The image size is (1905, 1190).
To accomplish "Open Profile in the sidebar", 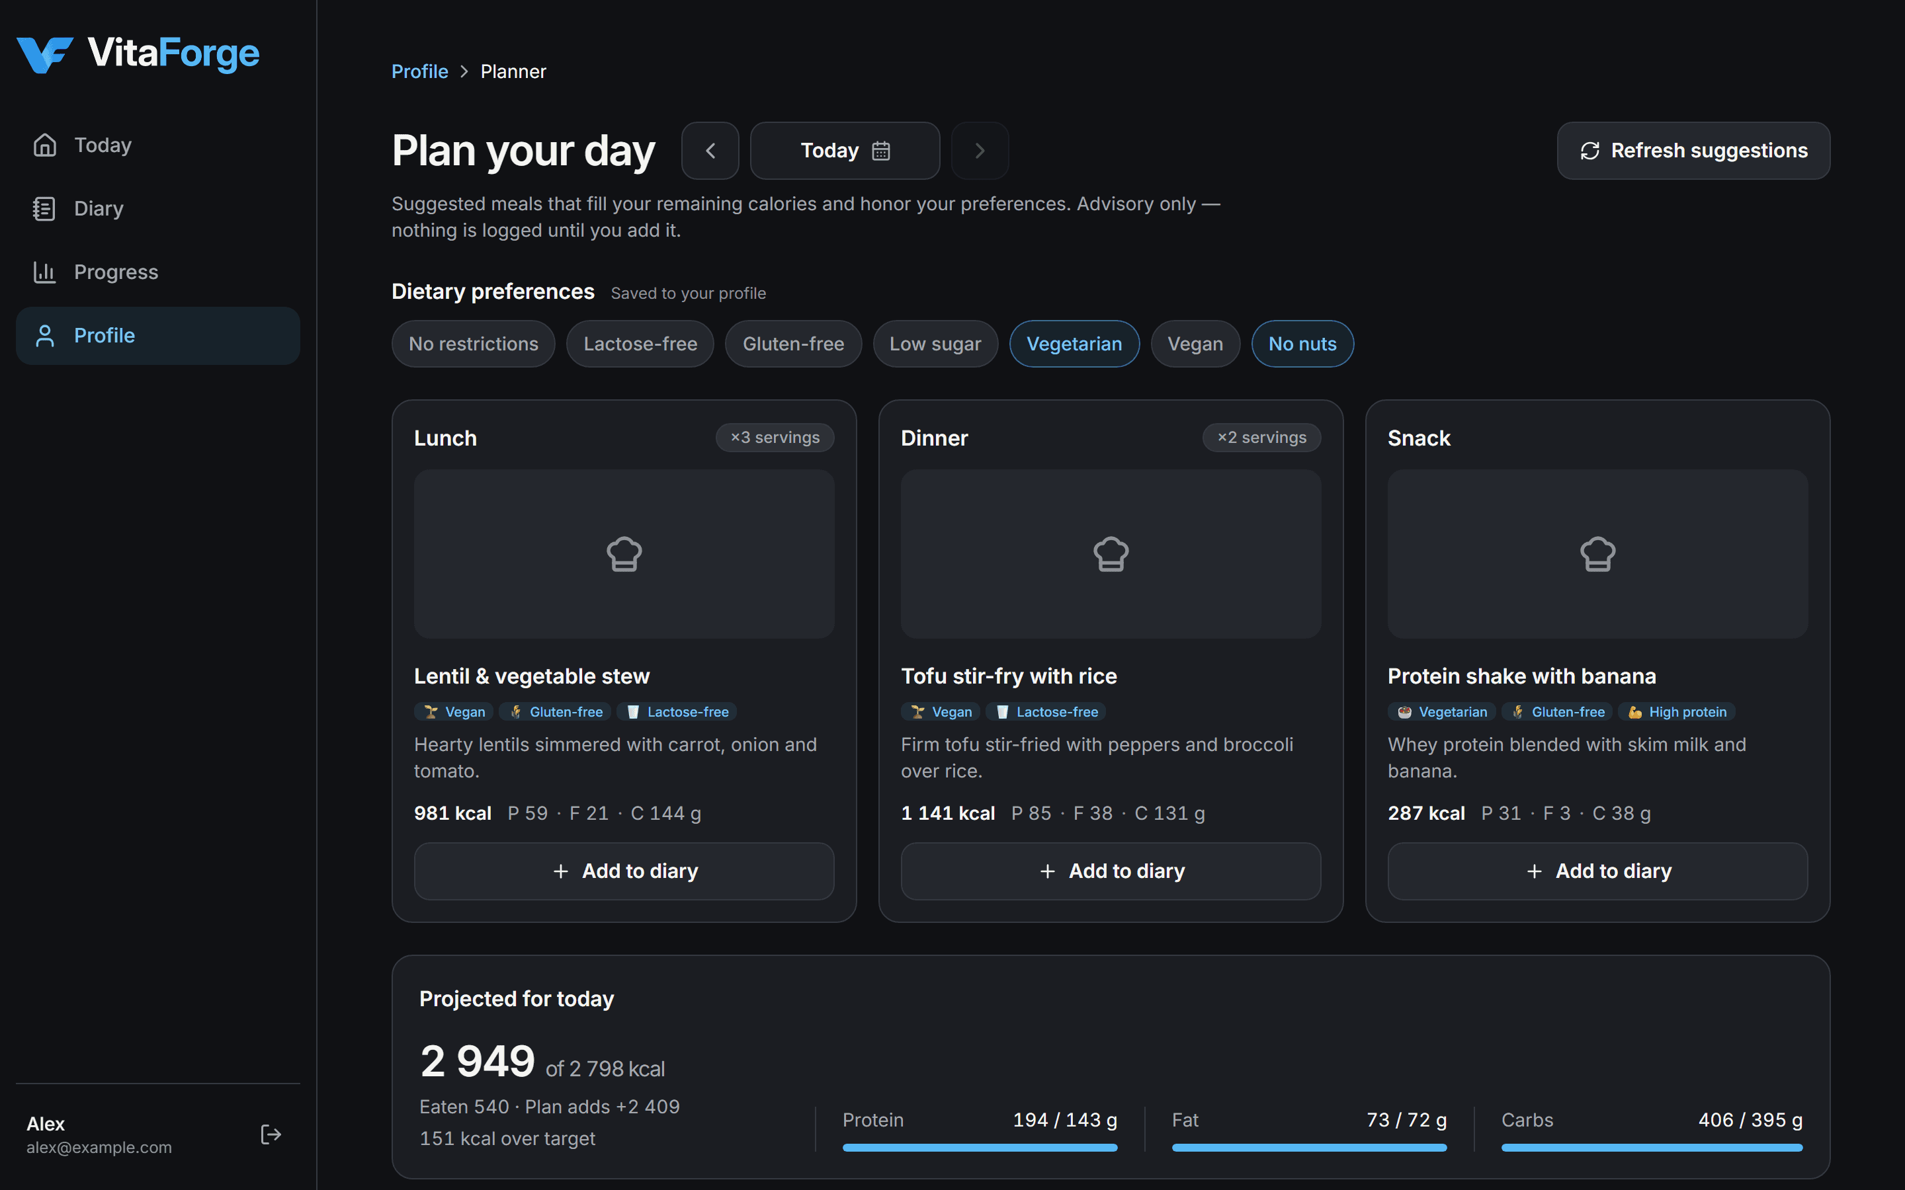I will pos(157,336).
